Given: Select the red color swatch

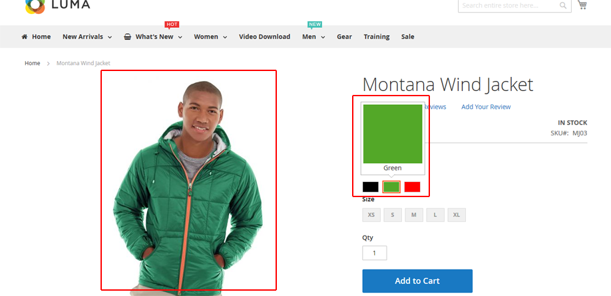Looking at the screenshot, I should 412,187.
